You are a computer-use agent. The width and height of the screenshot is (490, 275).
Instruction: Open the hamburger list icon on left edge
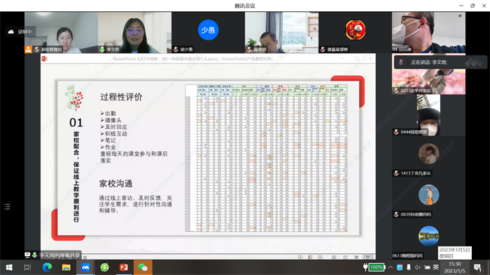click(7, 207)
